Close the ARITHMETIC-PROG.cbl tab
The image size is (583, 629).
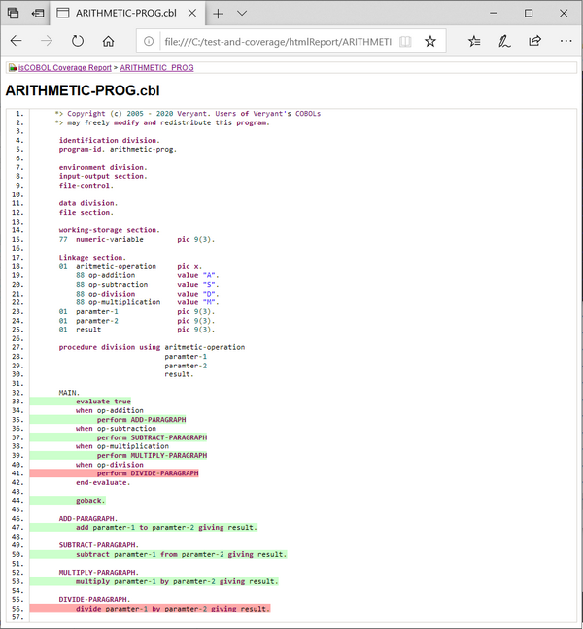pyautogui.click(x=192, y=14)
